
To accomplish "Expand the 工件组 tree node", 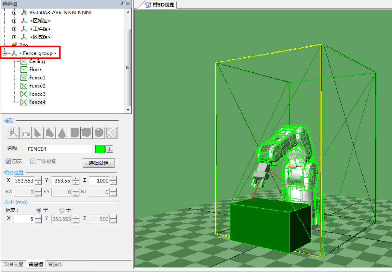I will pos(14,29).
